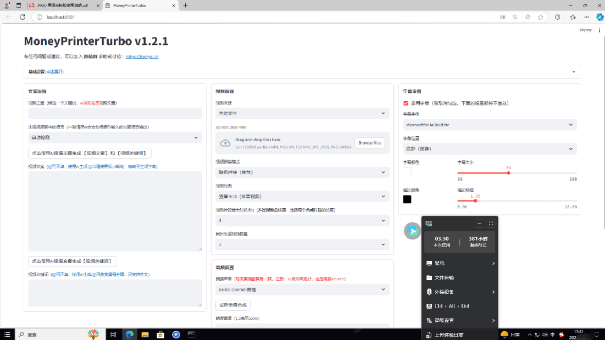
Task: Open the display submenu in remote panel
Action: [x=460, y=263]
